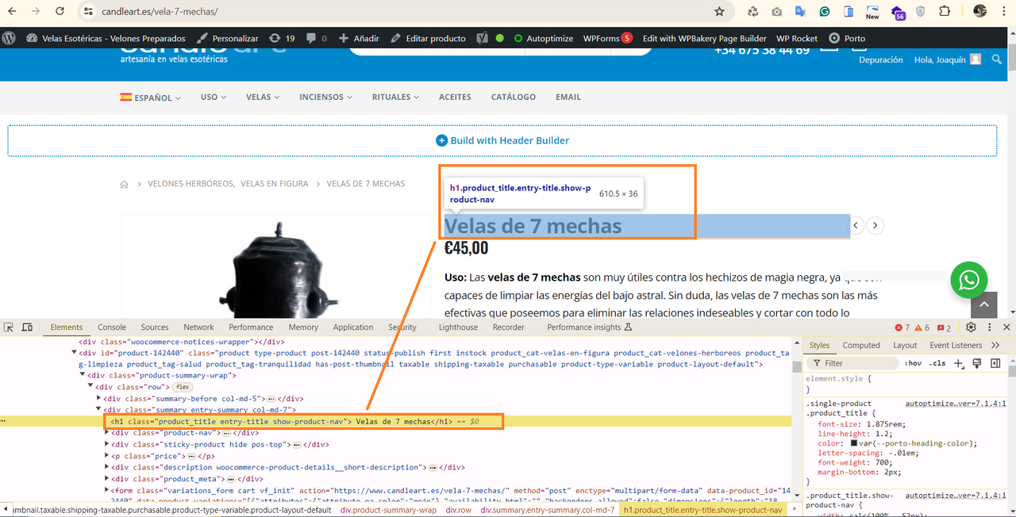Expand the p class price node

[107, 456]
